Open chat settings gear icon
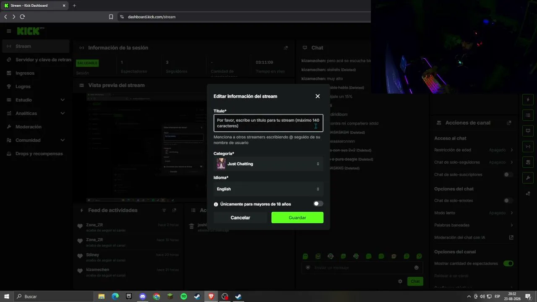Viewport: 537px width, 302px height. pyautogui.click(x=400, y=281)
